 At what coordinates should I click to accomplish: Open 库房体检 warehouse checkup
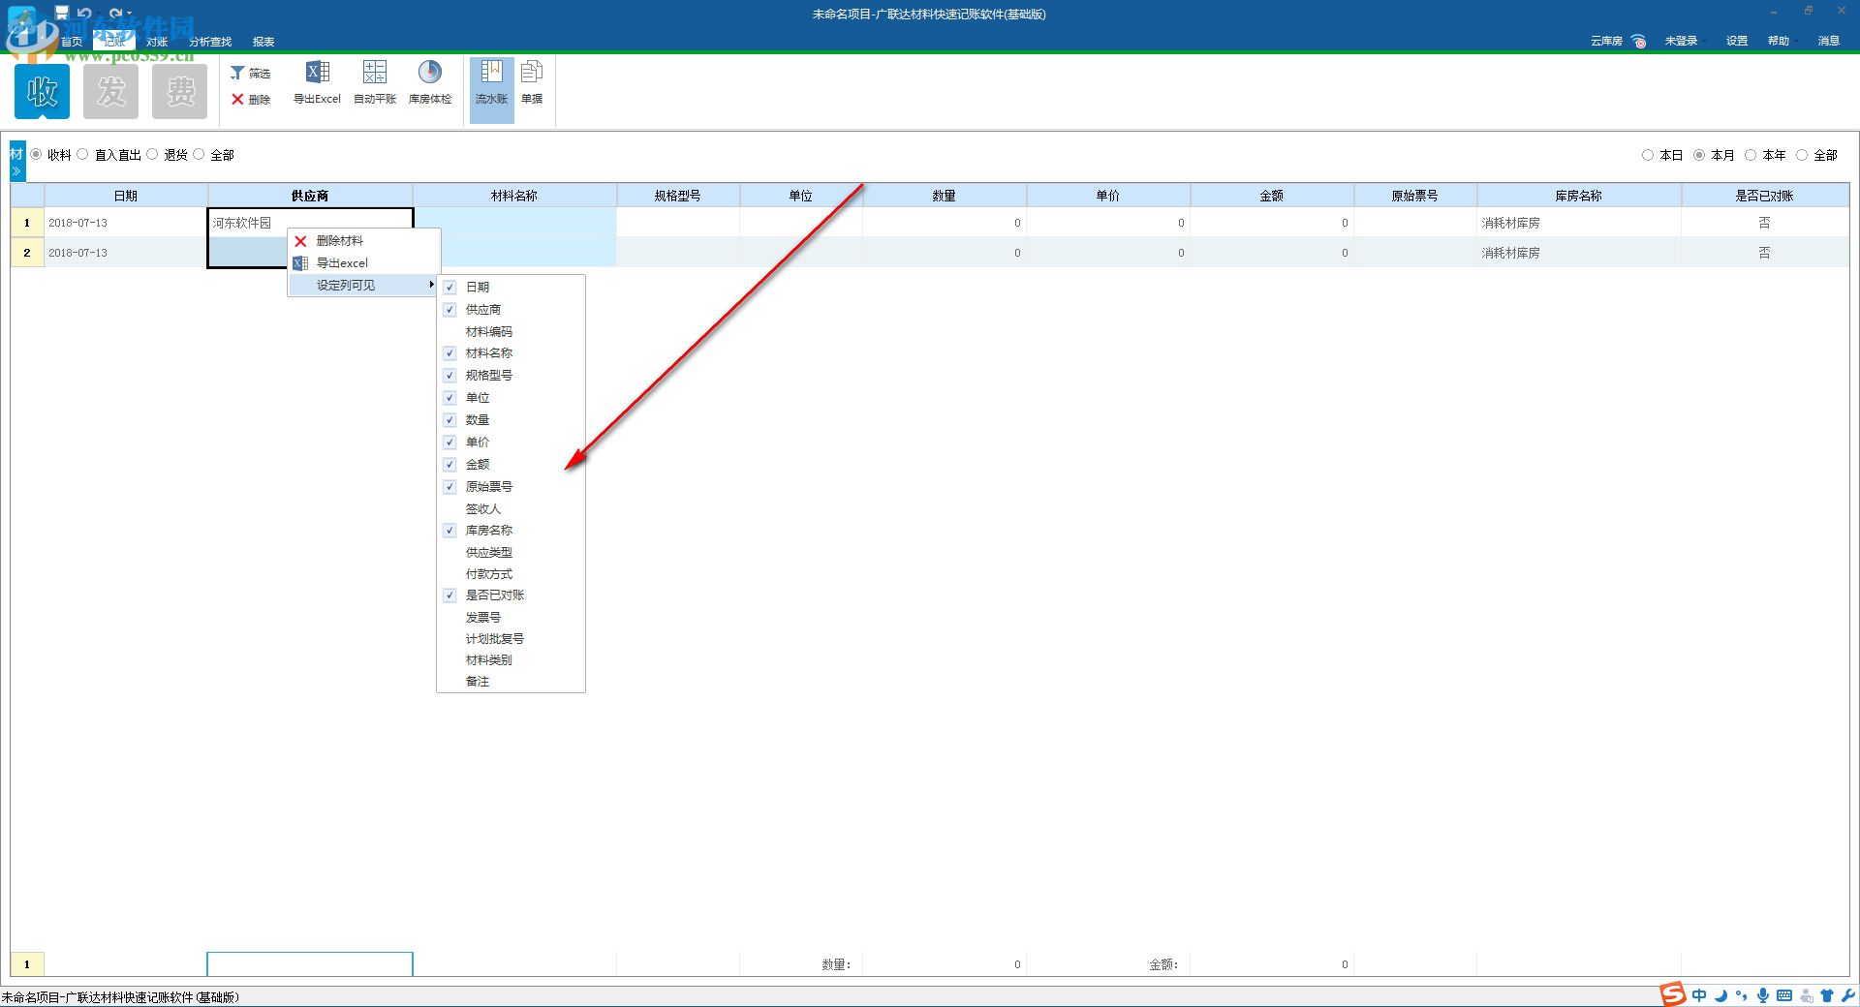[430, 83]
